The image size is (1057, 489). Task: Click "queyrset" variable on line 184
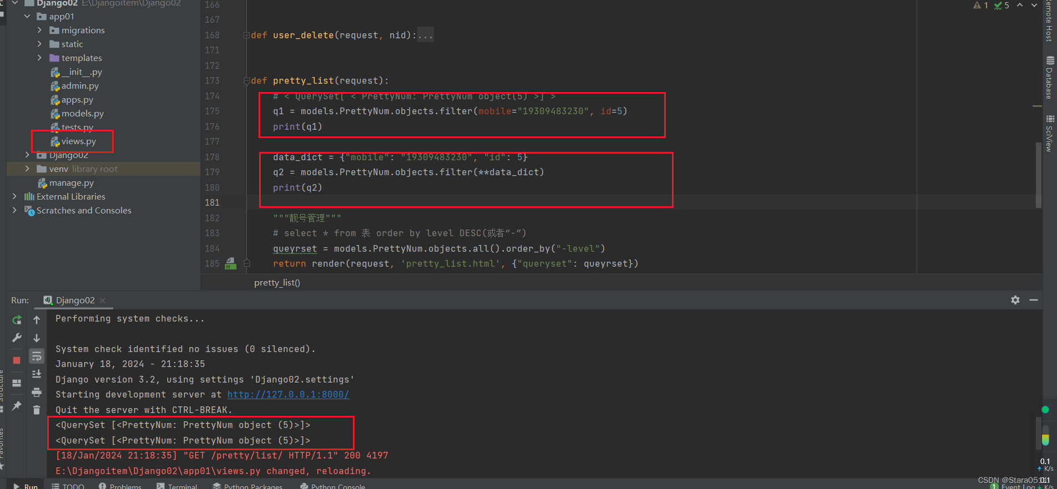[x=295, y=248]
